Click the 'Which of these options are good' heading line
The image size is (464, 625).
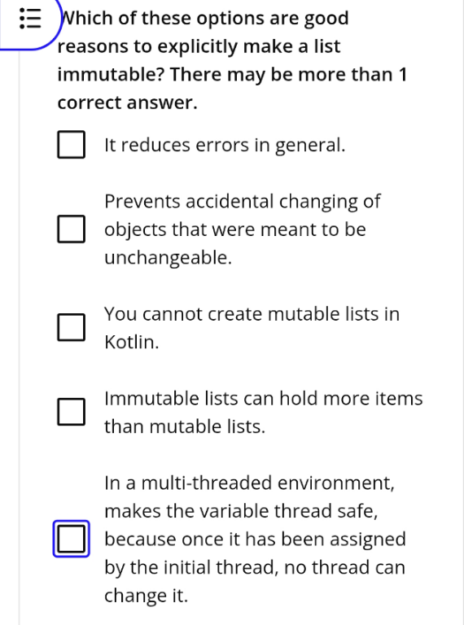pyautogui.click(x=205, y=19)
